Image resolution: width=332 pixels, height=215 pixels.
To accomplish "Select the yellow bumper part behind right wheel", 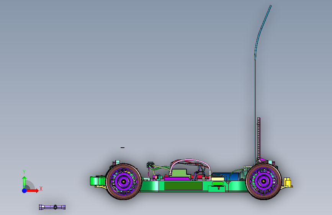I will (288, 183).
